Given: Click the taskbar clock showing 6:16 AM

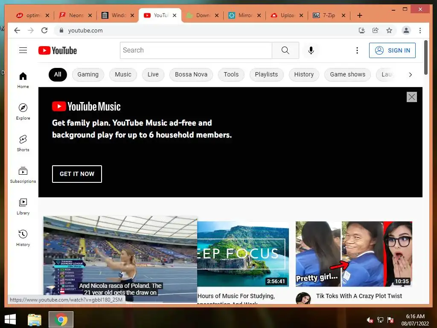Looking at the screenshot, I should (x=415, y=320).
